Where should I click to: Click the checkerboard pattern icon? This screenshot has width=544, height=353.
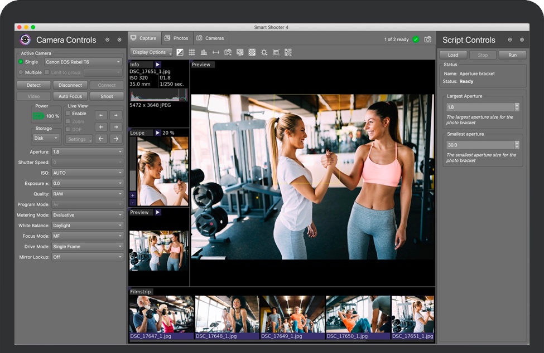(x=252, y=52)
